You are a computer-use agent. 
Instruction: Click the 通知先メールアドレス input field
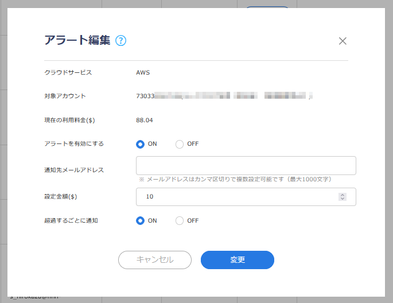[246, 165]
